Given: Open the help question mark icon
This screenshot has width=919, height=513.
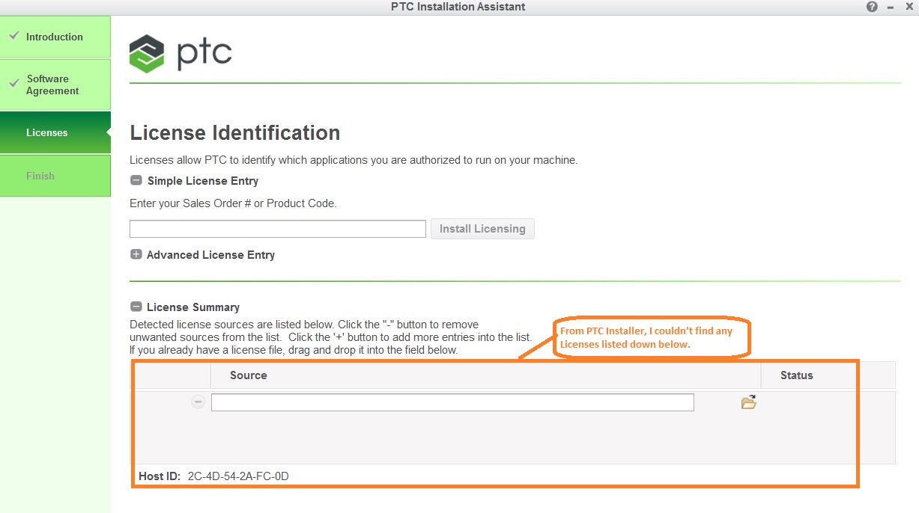Looking at the screenshot, I should [x=872, y=7].
